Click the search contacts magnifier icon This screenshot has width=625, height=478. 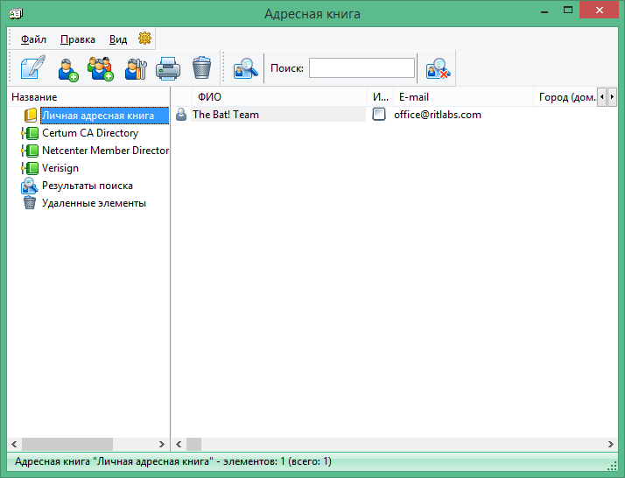point(246,68)
